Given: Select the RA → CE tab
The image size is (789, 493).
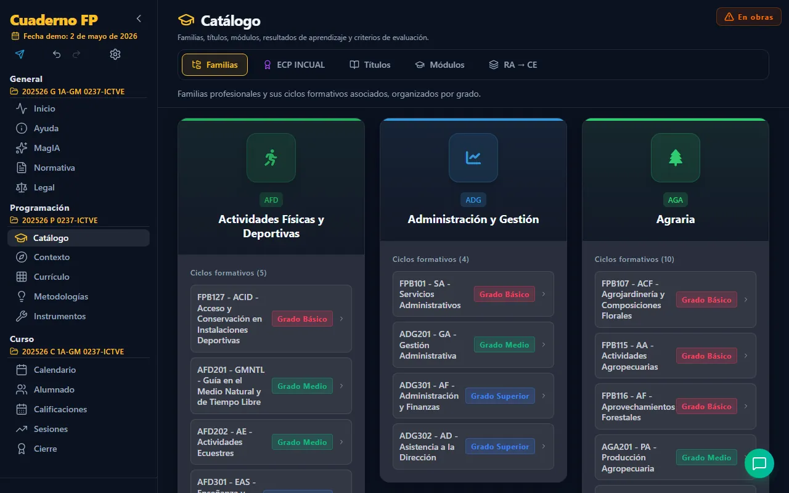Looking at the screenshot, I should (513, 65).
